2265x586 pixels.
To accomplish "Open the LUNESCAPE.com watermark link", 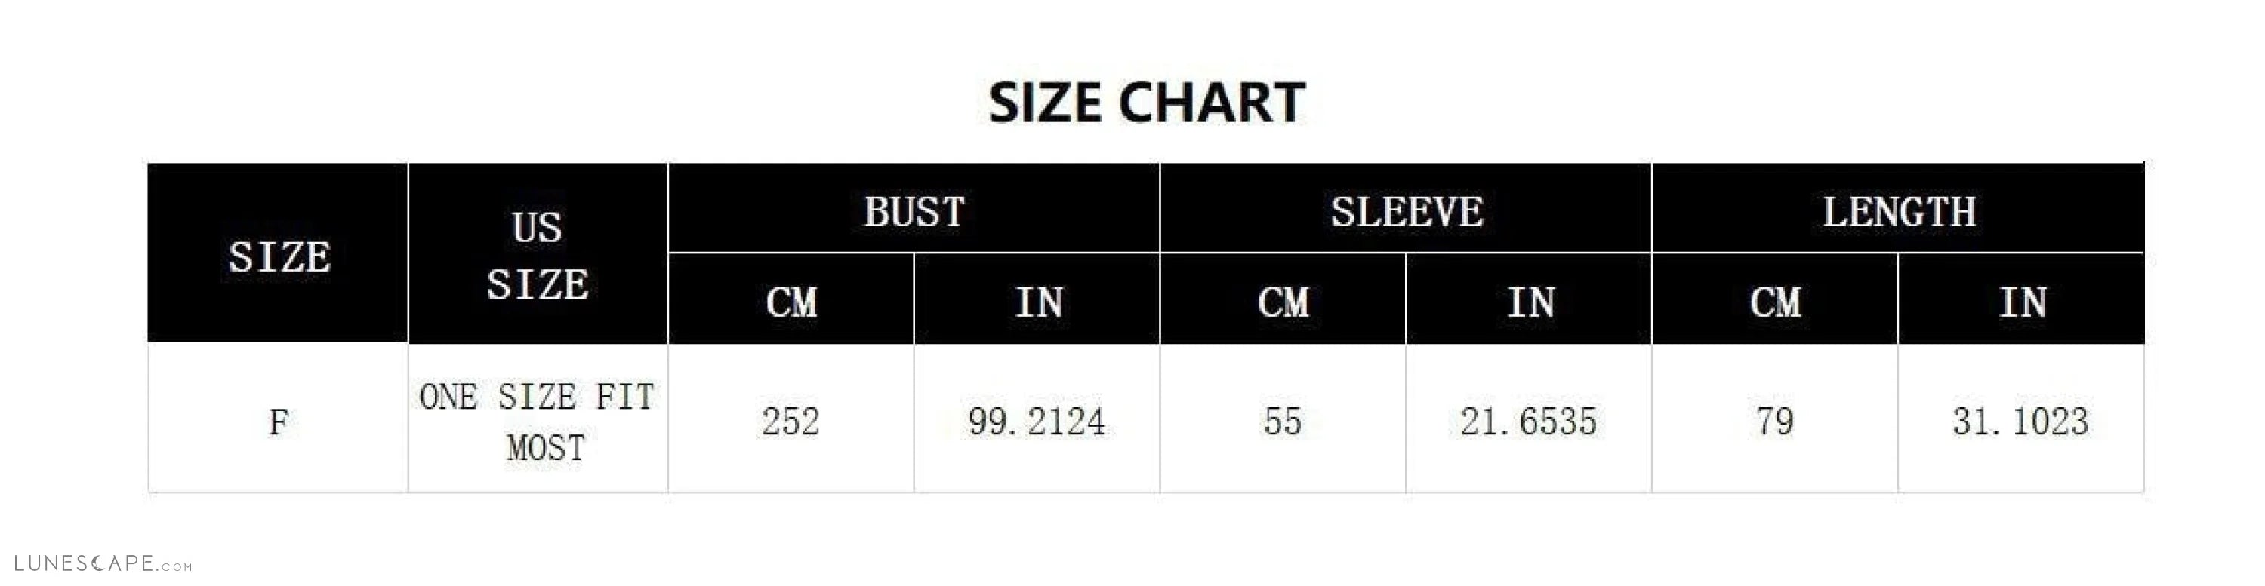I will (x=103, y=563).
